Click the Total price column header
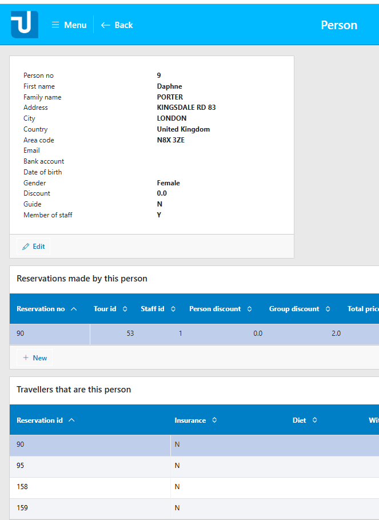The width and height of the screenshot is (379, 520). click(x=362, y=309)
